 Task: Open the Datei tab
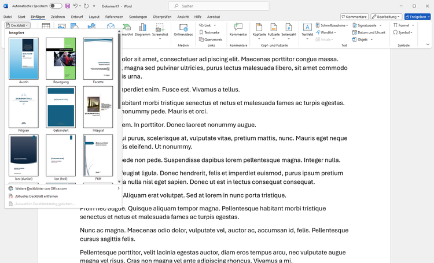pyautogui.click(x=8, y=17)
